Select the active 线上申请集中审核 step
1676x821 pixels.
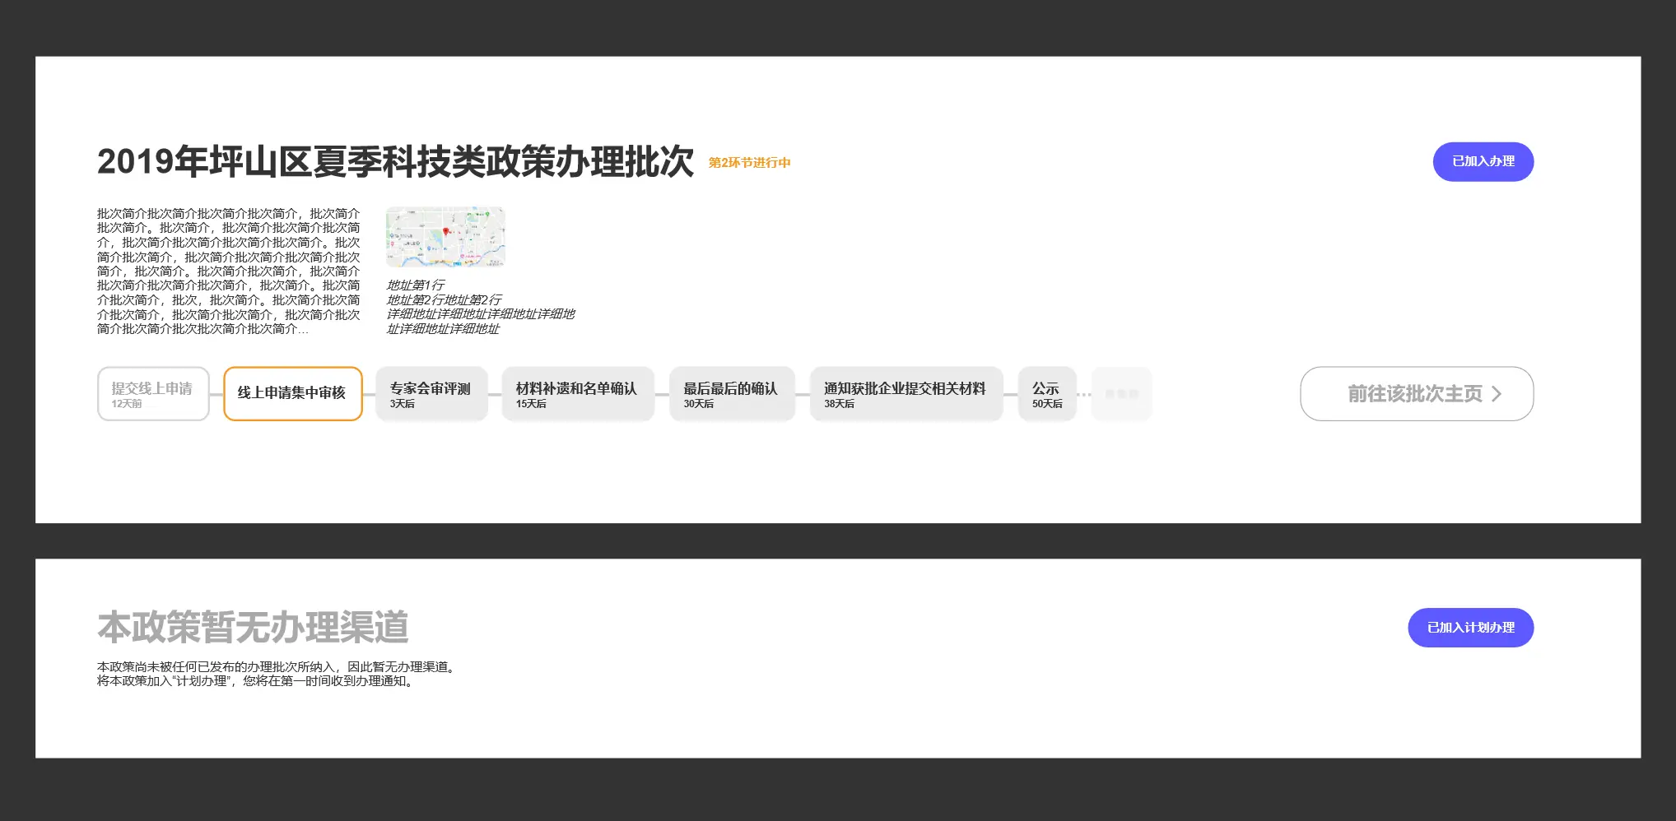tap(292, 394)
